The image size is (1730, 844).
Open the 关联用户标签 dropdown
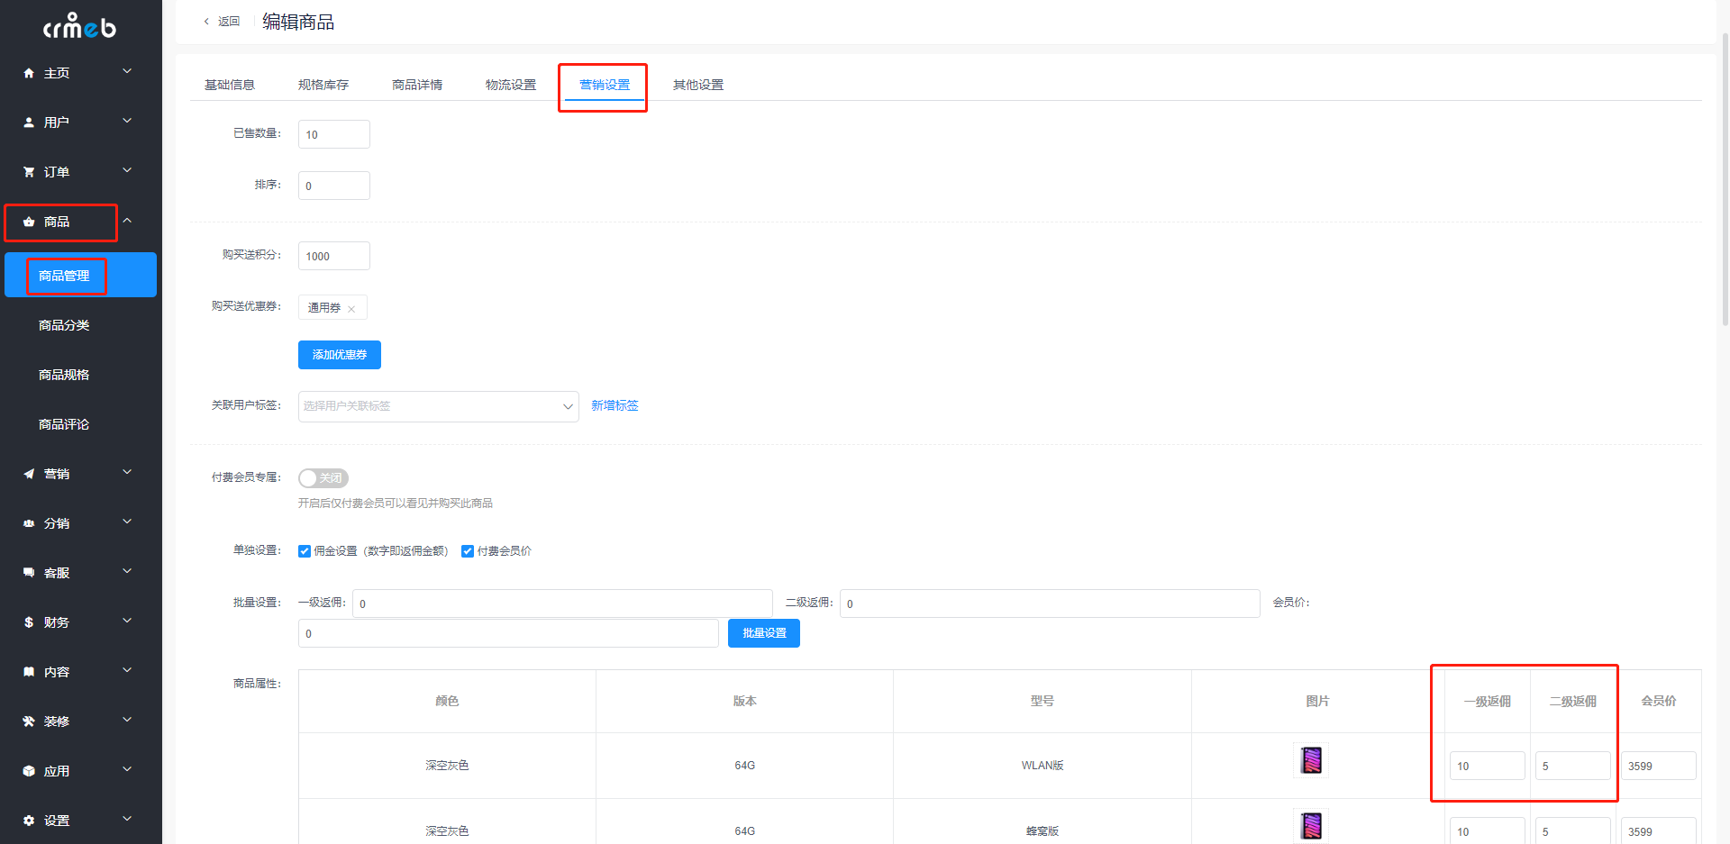(x=439, y=406)
